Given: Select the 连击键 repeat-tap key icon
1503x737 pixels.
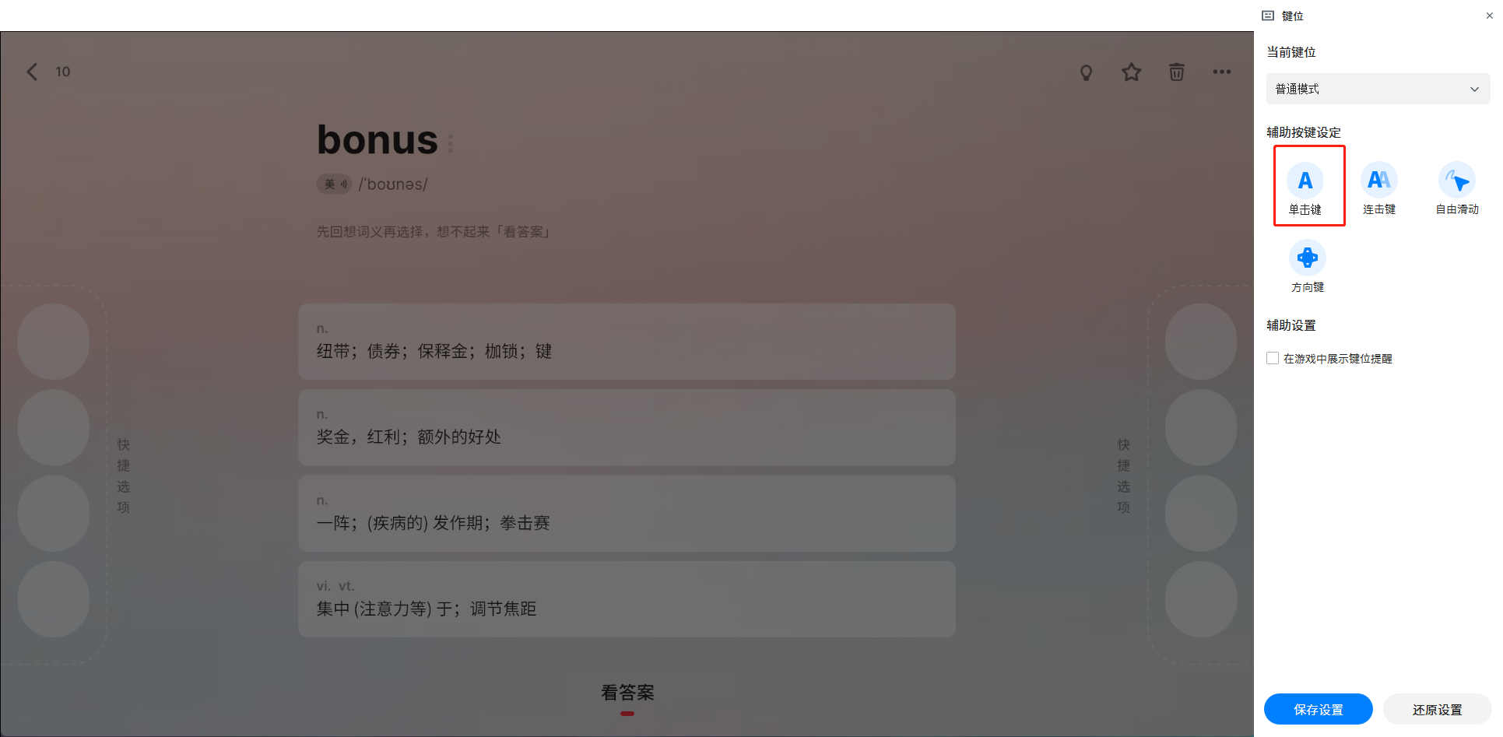Looking at the screenshot, I should (x=1379, y=181).
